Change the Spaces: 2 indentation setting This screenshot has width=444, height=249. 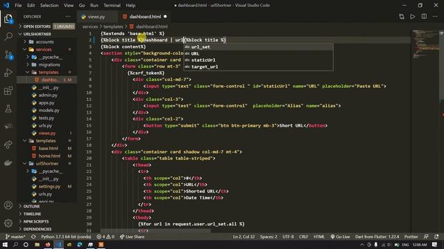click(x=268, y=237)
